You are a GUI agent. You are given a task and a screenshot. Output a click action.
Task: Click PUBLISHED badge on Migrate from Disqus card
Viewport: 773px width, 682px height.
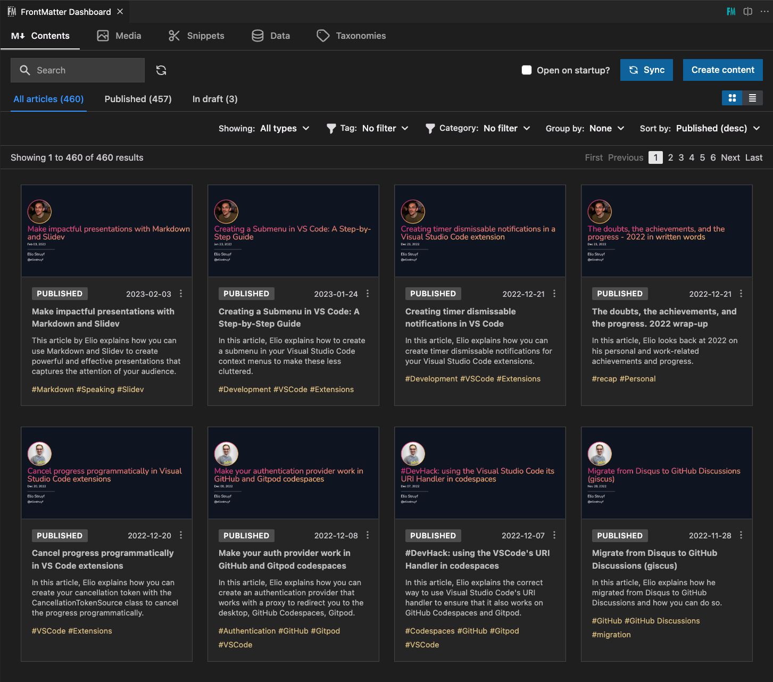620,536
